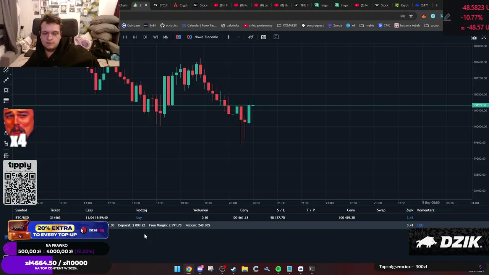Open the chart type candlestick icon

(x=178, y=37)
